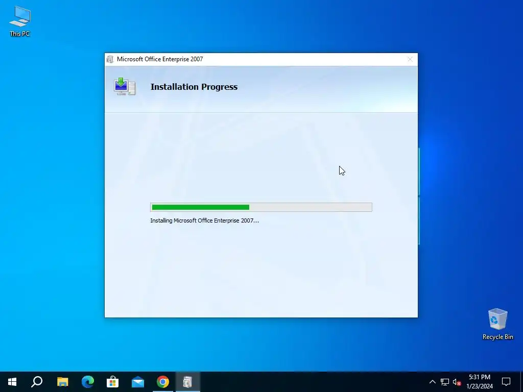Click Show Desktop sliver at taskbar end
The height and width of the screenshot is (392, 523).
pos(521,382)
